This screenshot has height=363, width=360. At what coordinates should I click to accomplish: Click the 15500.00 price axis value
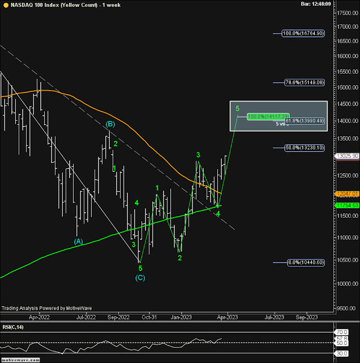348,71
